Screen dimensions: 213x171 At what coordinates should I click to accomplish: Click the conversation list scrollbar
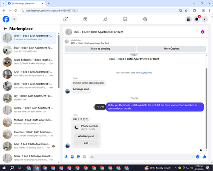(x=59, y=62)
